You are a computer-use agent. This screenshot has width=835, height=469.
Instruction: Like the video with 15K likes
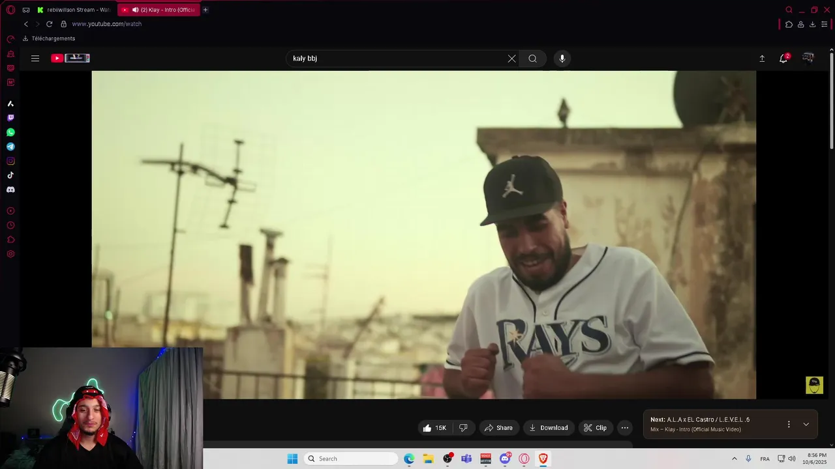click(x=435, y=428)
